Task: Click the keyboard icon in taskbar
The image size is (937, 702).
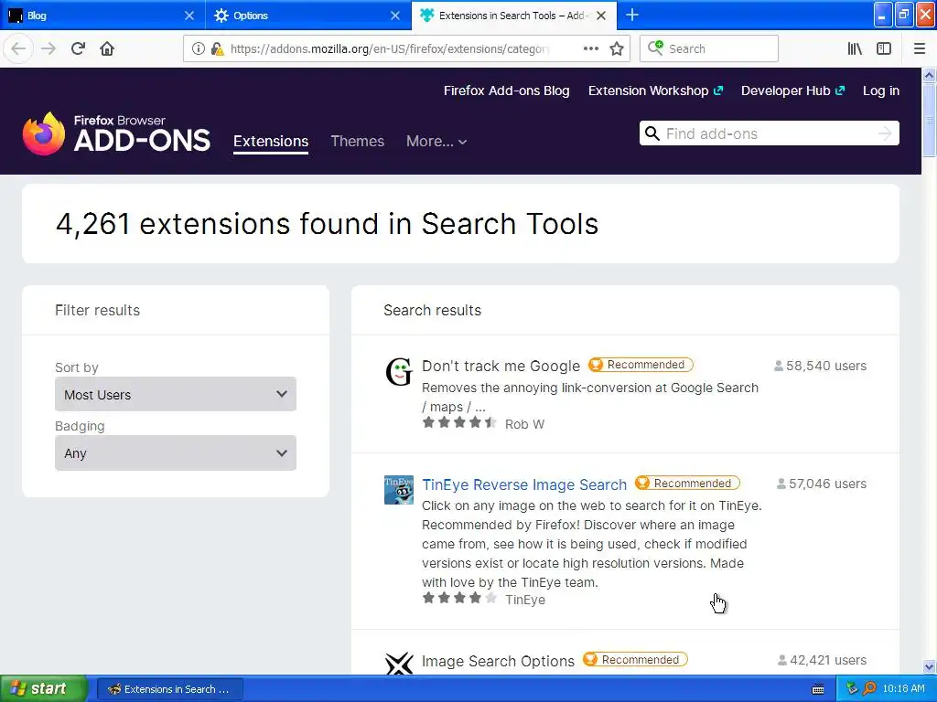Action: [818, 689]
